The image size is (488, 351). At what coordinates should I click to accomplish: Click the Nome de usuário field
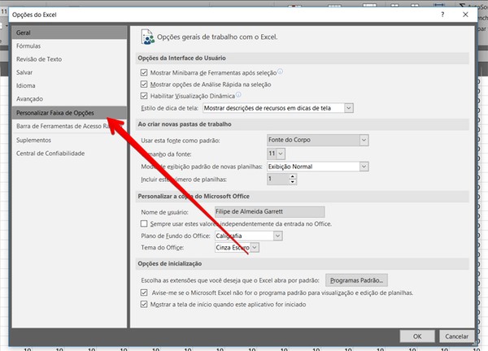(x=269, y=212)
